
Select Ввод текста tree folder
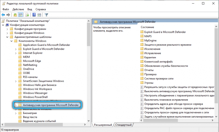30,117
